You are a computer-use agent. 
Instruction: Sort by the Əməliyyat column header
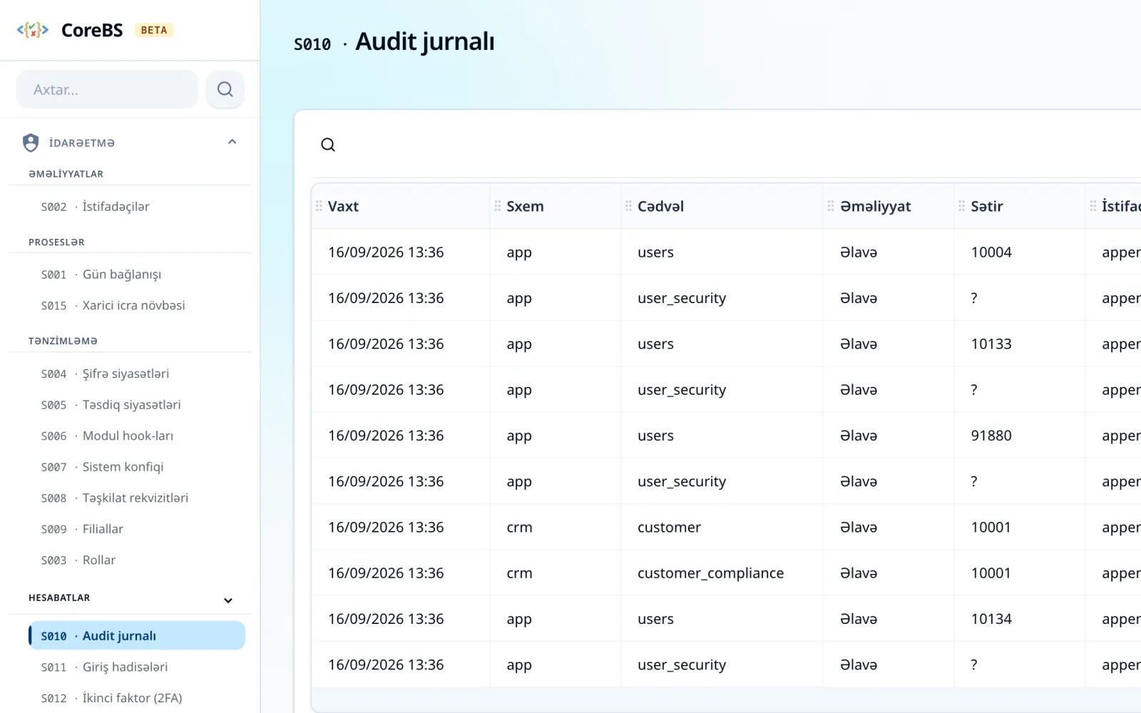tap(875, 206)
